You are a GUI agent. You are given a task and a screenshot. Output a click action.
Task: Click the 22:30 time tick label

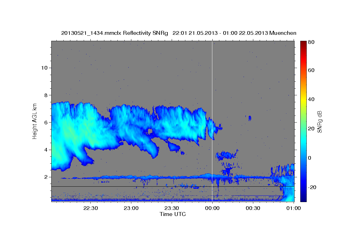[x=90, y=208]
